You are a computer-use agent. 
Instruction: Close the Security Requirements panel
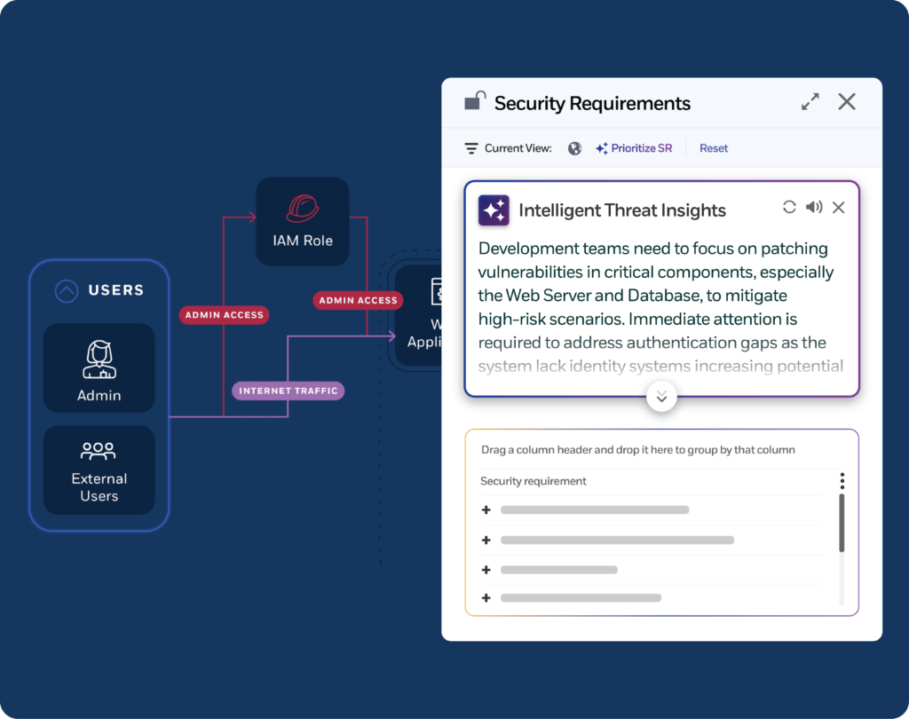pyautogui.click(x=847, y=102)
